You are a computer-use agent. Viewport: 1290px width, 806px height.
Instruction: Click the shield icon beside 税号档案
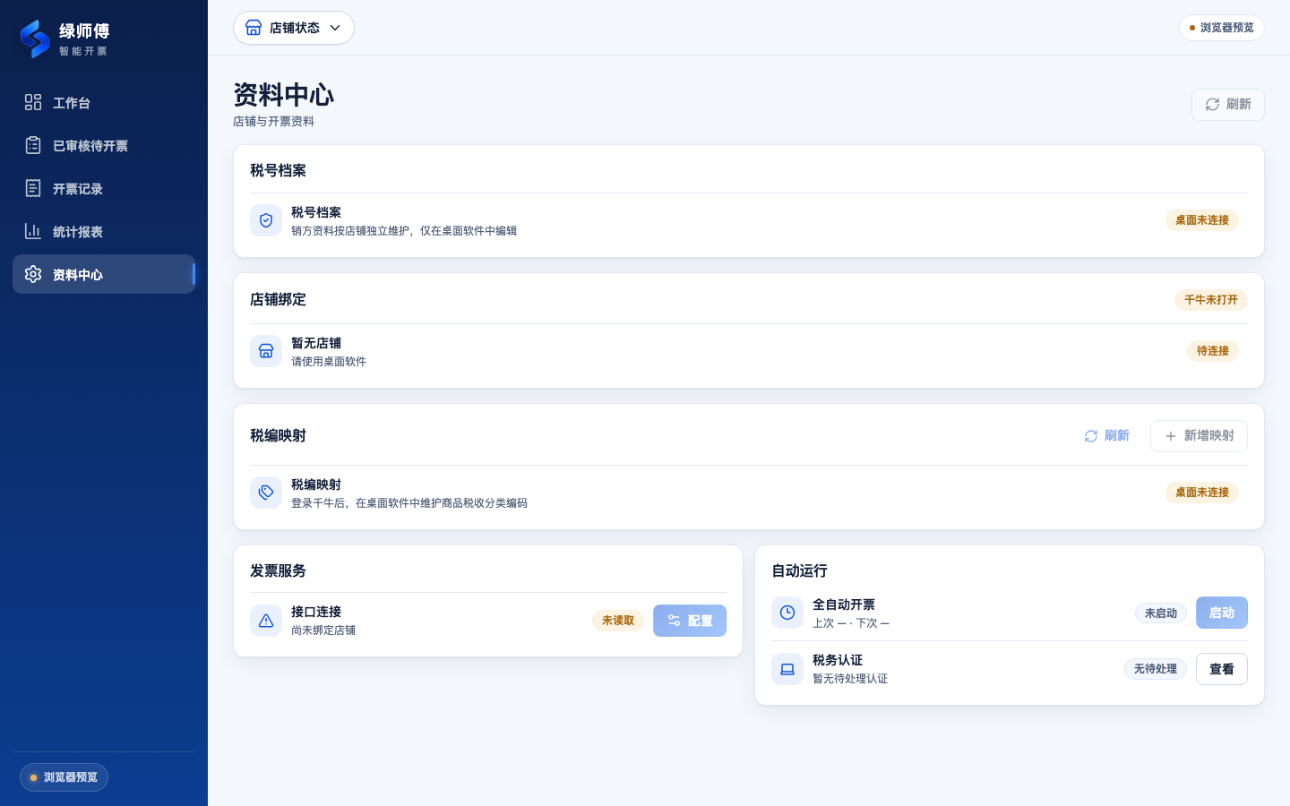coord(266,220)
